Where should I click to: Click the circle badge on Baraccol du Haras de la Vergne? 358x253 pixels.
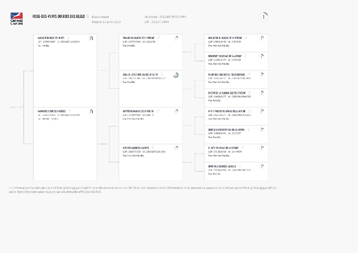pyautogui.click(x=262, y=38)
